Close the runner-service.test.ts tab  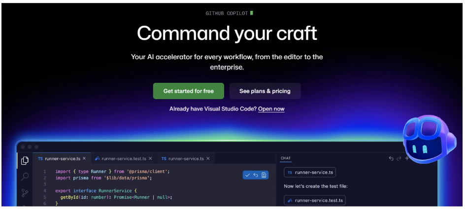coord(151,158)
